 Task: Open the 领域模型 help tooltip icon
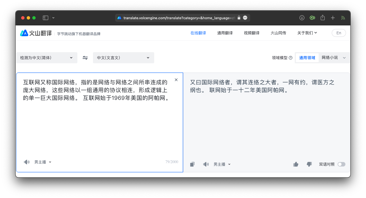[x=291, y=57]
